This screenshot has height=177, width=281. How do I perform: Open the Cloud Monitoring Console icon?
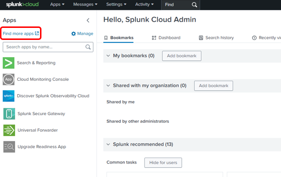coord(8,79)
